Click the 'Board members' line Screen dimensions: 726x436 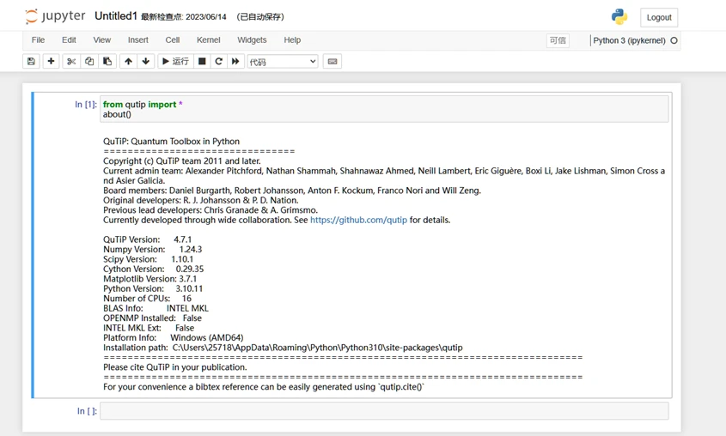click(x=292, y=191)
